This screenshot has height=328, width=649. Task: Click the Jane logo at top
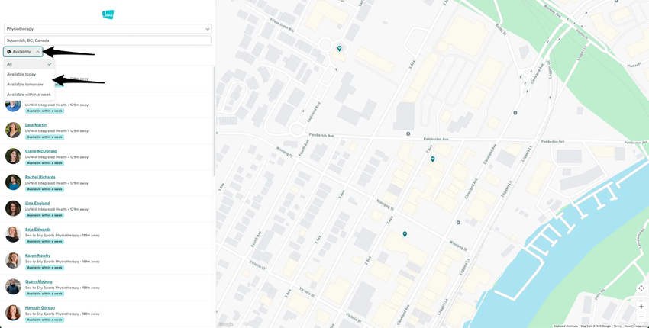[108, 14]
